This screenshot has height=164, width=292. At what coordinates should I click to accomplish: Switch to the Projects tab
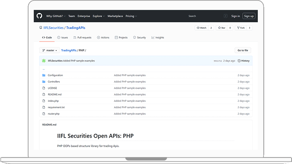click(121, 38)
